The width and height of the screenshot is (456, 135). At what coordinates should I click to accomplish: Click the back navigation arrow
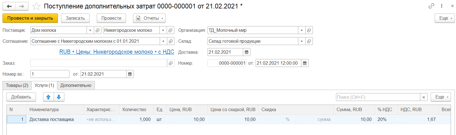pos(9,6)
